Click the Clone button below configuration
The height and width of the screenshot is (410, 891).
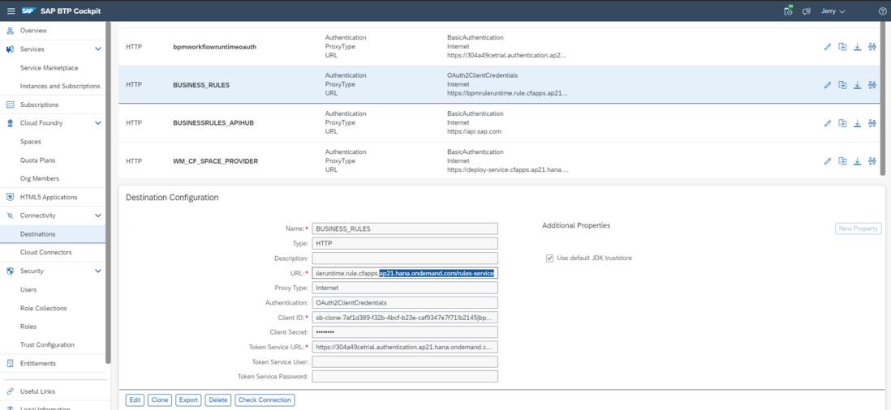tap(160, 399)
